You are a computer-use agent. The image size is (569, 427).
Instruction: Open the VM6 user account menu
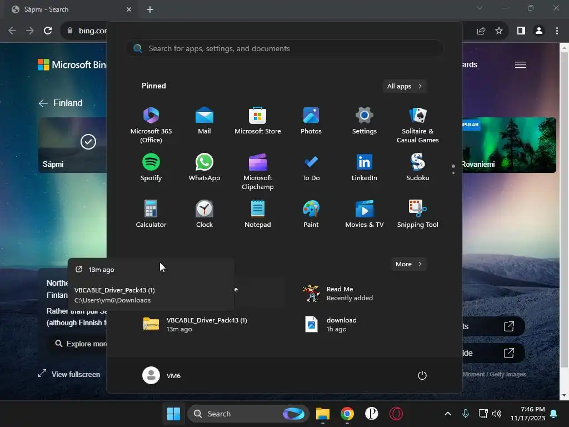click(162, 375)
